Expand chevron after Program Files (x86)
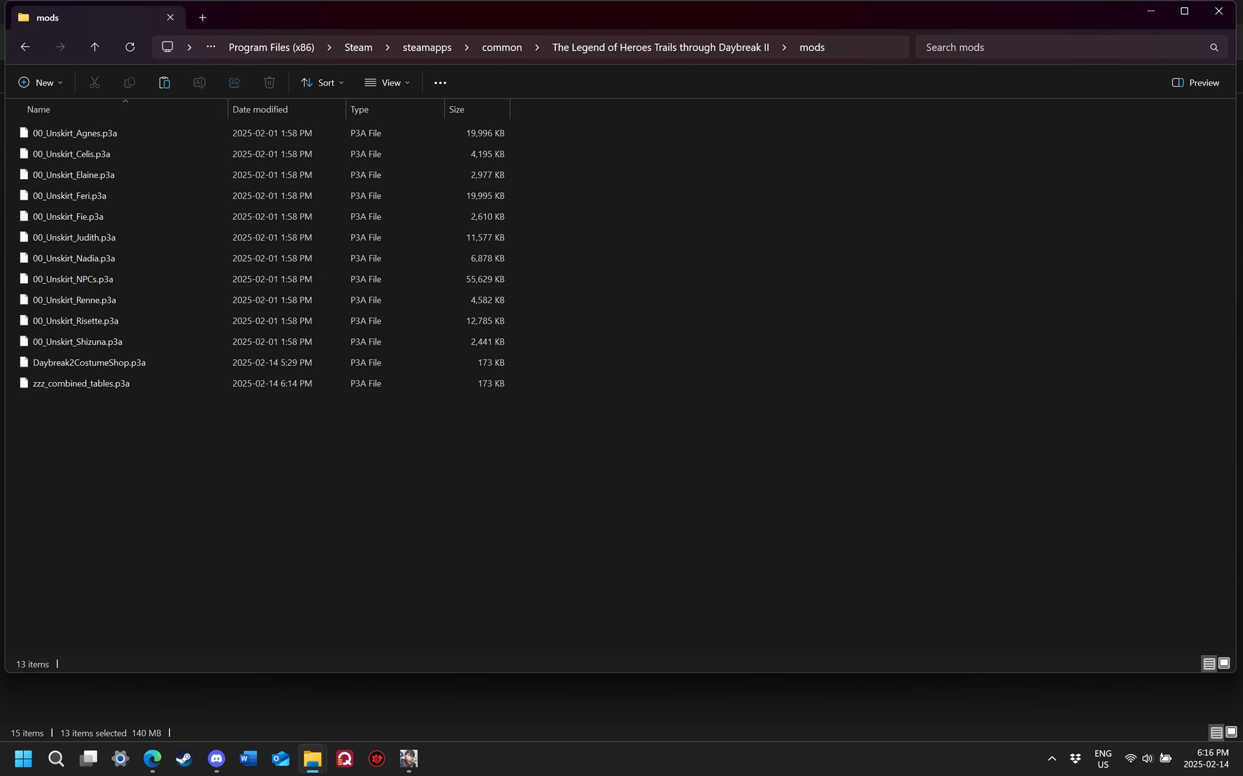Viewport: 1243px width, 776px height. (x=330, y=47)
